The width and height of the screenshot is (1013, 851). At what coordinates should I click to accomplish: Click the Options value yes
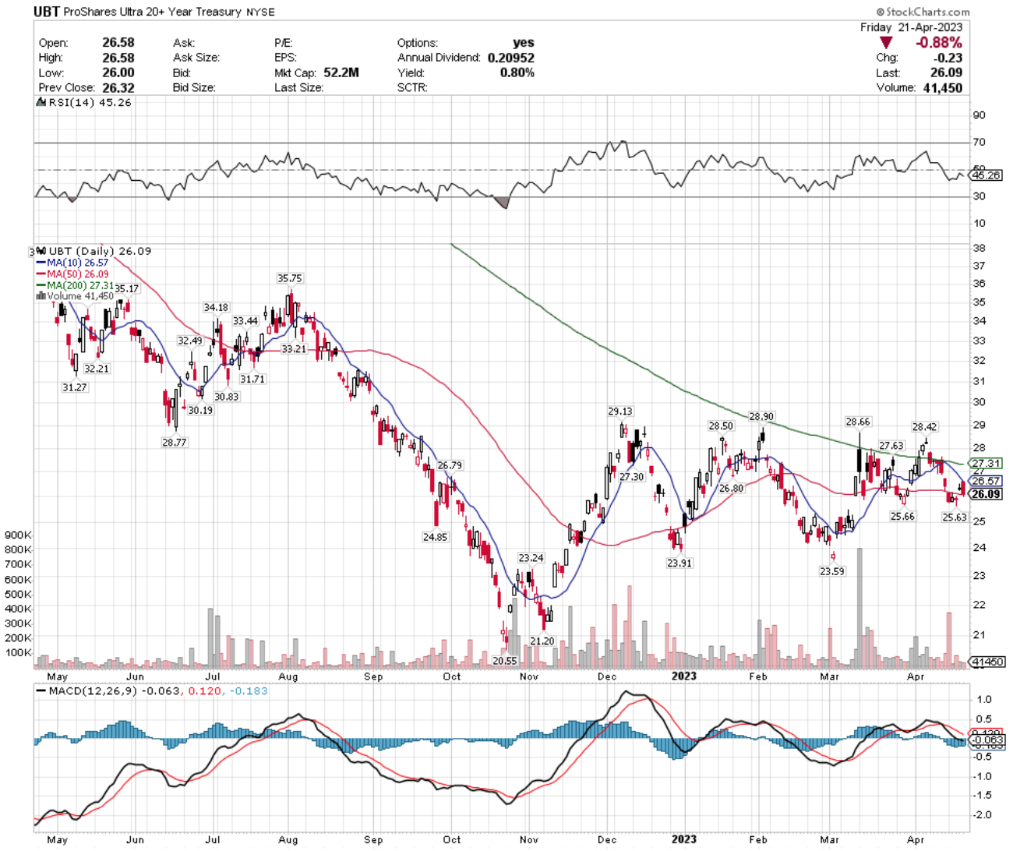524,43
